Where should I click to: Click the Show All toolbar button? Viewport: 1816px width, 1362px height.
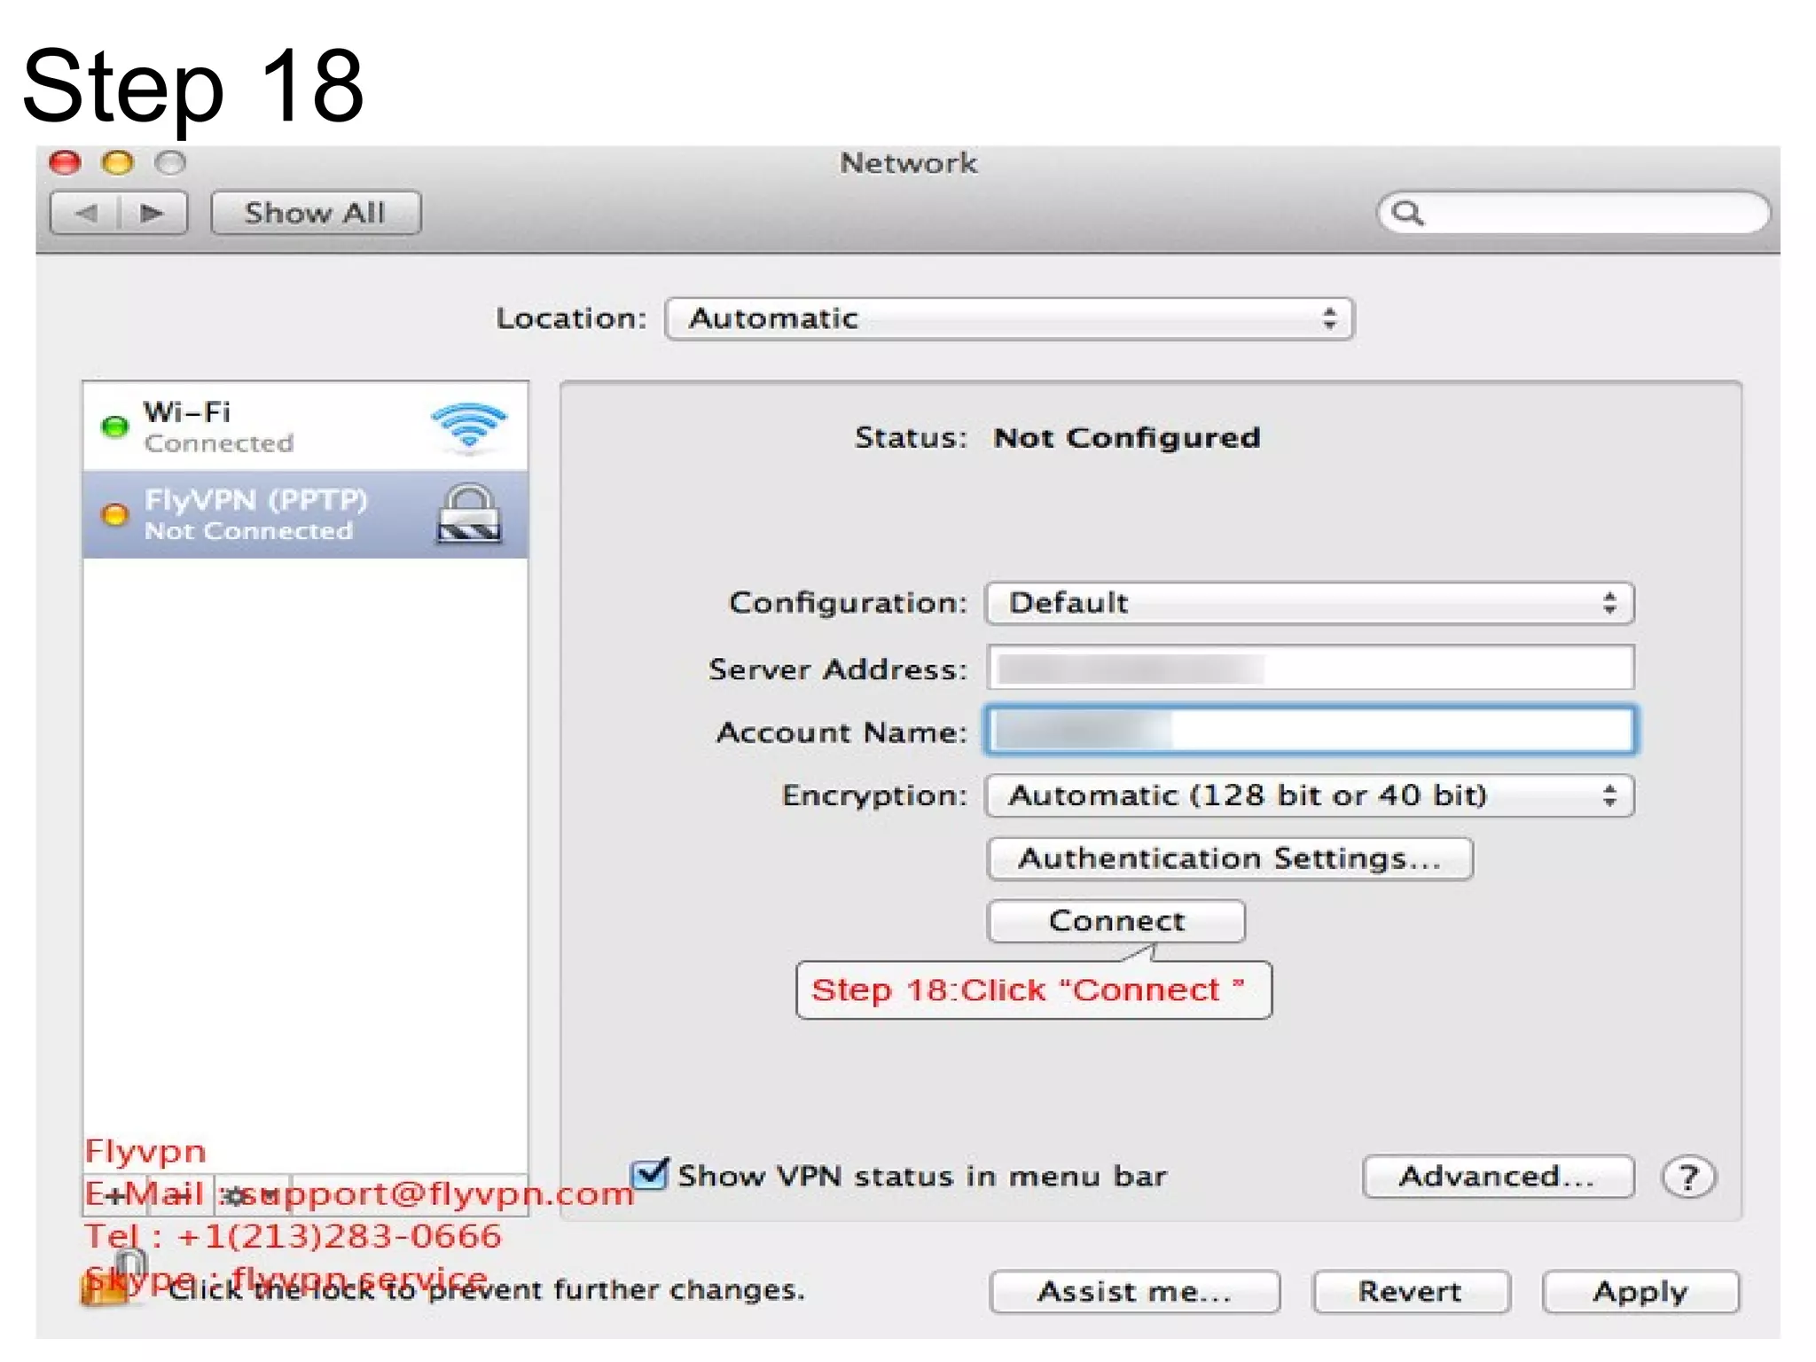(315, 214)
